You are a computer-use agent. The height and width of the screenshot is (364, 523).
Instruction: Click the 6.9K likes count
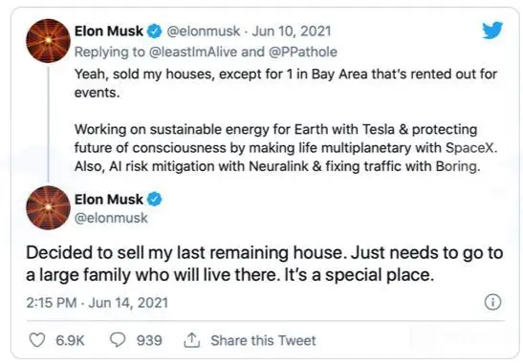[70, 340]
